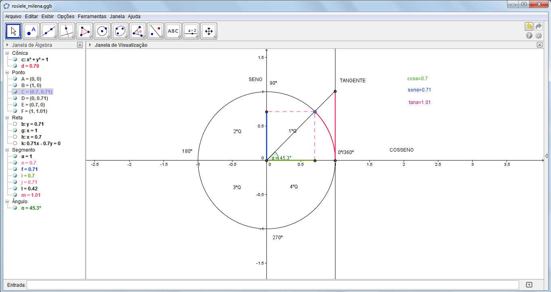Image resolution: width=551 pixels, height=292 pixels.
Task: Toggle visibility of angle α = 45.3°
Action: pos(15,208)
